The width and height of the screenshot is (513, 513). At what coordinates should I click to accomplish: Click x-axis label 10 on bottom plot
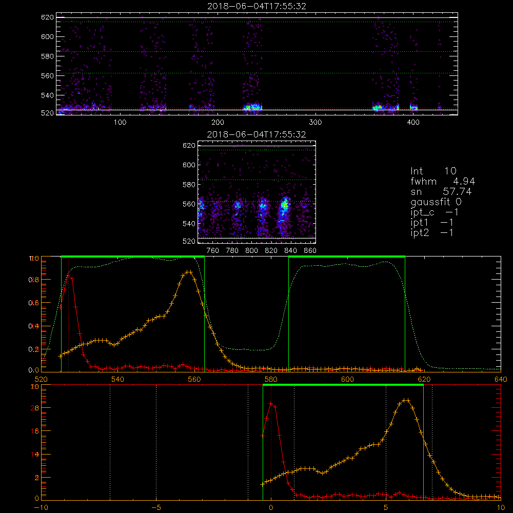click(x=501, y=508)
